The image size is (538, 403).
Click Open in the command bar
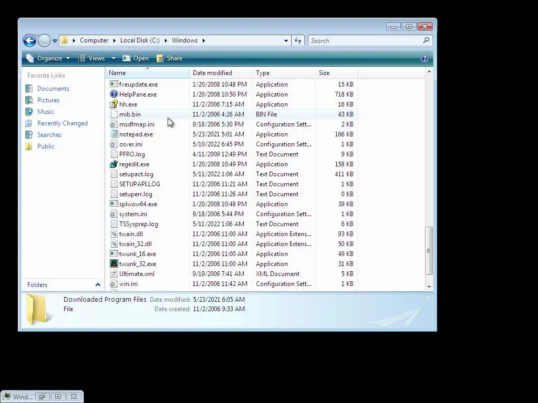(136, 58)
